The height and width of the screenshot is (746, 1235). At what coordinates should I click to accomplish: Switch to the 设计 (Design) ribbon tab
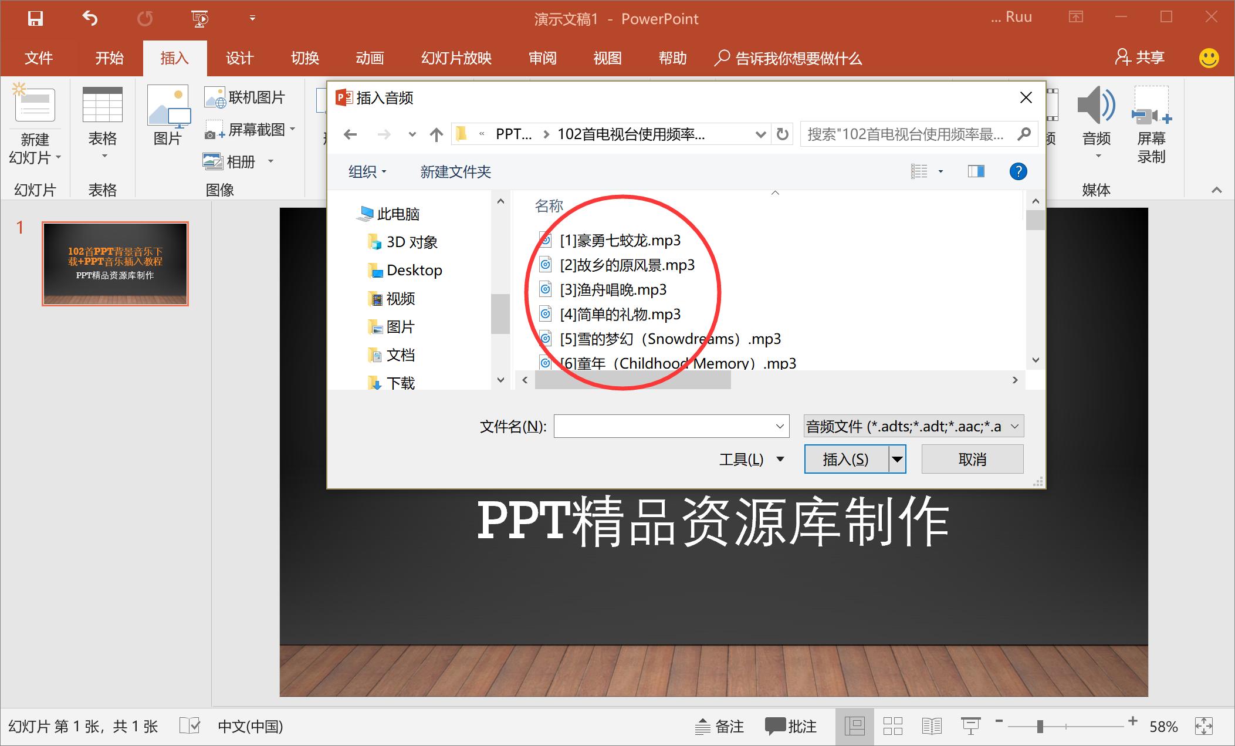pyautogui.click(x=238, y=58)
